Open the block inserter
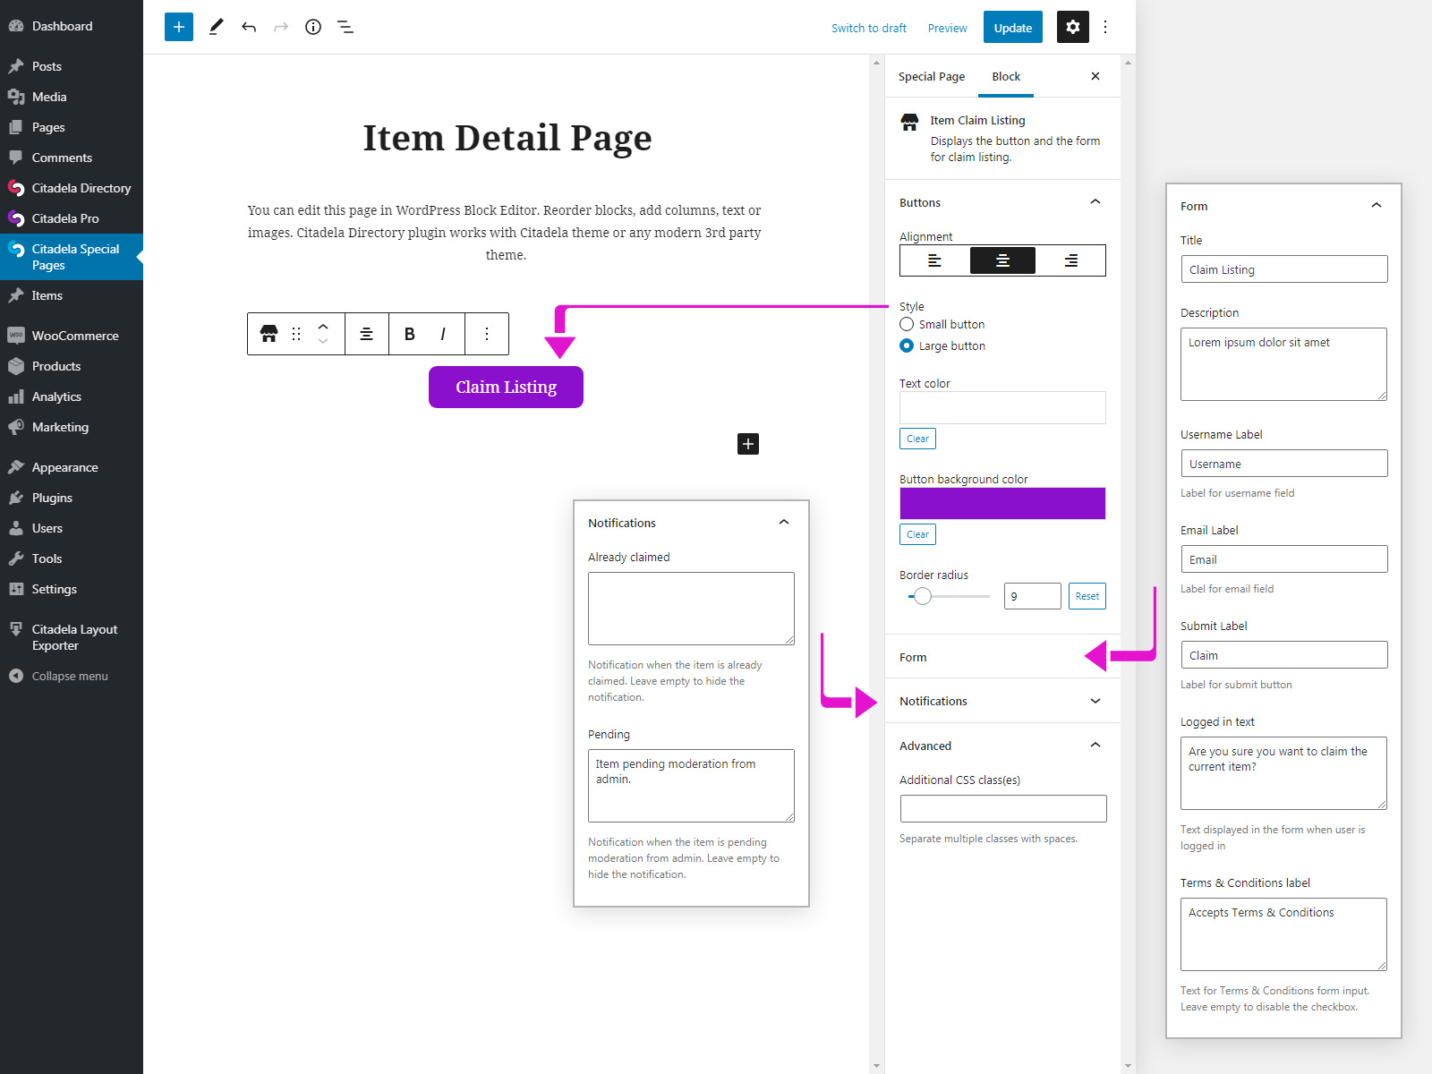 click(178, 27)
